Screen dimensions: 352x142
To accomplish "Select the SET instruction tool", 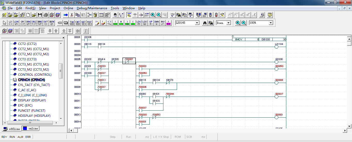I will coord(83,23).
